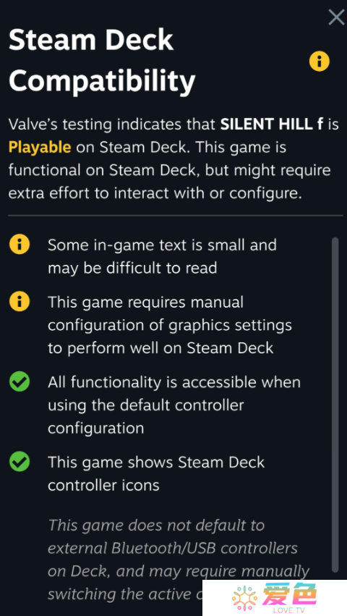Click the yellow info icon beside the title
The image size is (347, 616).
pyautogui.click(x=319, y=62)
